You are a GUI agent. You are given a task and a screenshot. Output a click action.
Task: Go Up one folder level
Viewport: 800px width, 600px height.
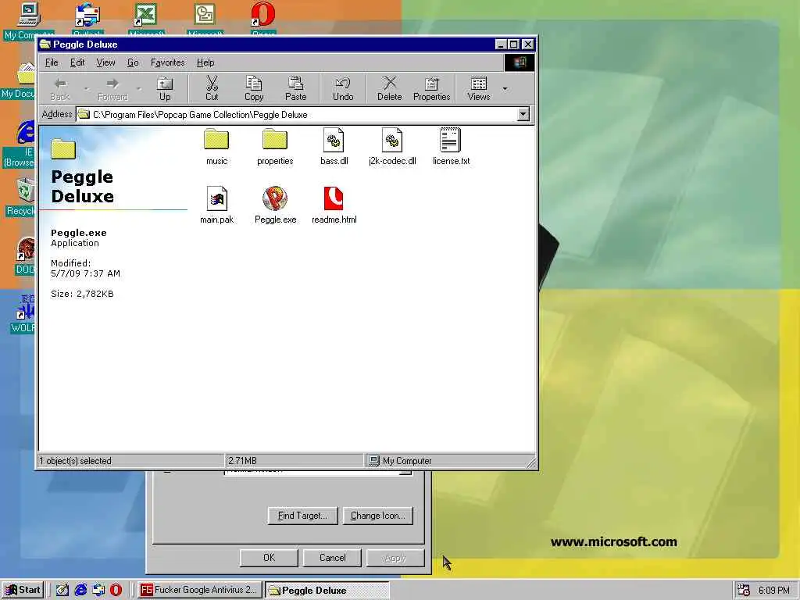(165, 89)
